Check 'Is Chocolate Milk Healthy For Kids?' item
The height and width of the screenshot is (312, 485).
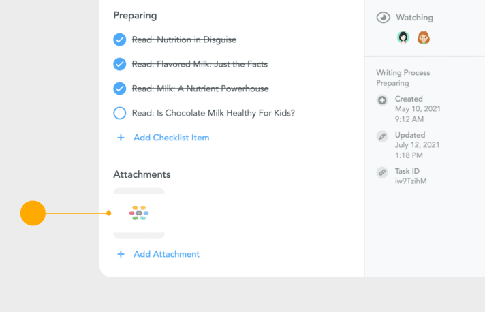point(120,113)
